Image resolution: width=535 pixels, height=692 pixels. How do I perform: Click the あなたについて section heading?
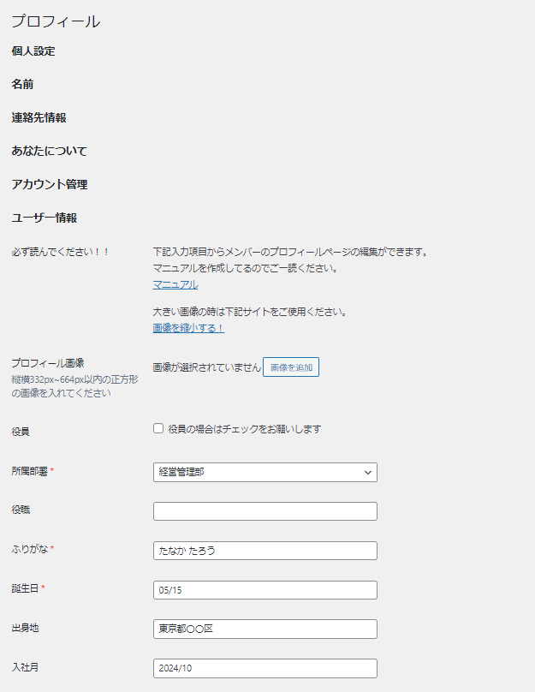pyautogui.click(x=49, y=152)
